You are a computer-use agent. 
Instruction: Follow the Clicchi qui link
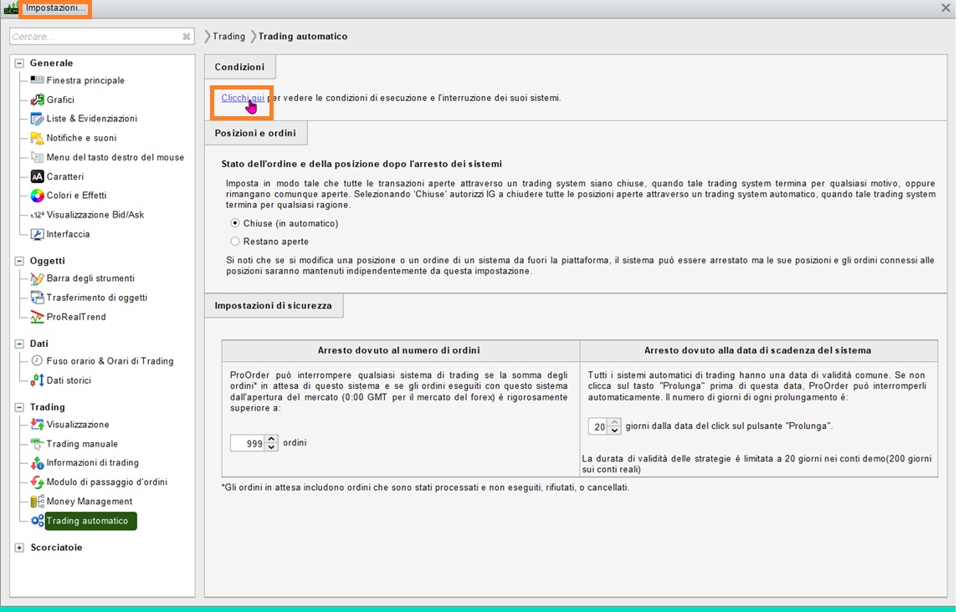pos(243,98)
